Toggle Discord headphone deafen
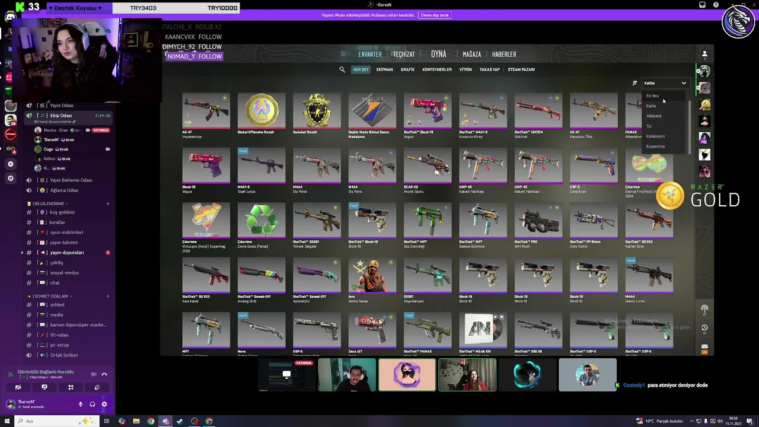This screenshot has height=427, width=759. (93, 404)
